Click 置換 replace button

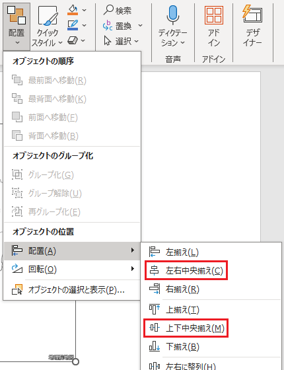coord(118,26)
